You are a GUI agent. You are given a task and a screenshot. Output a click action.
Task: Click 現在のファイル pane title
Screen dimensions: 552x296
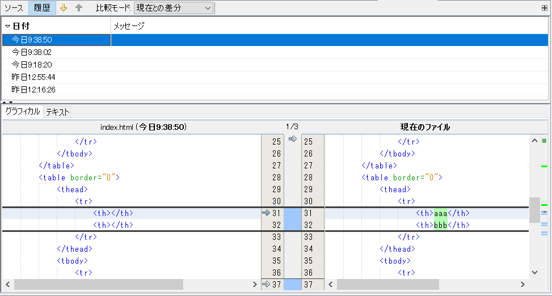425,127
